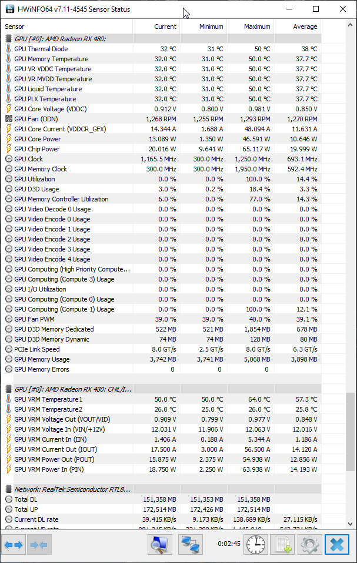The width and height of the screenshot is (357, 563).
Task: Click the GPU Fan (ODN) fan icon
Action: pos(9,119)
